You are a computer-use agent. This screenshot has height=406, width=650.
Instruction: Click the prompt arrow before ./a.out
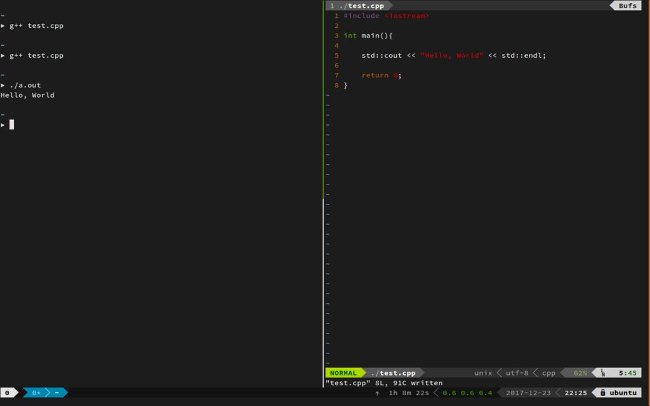(x=3, y=85)
